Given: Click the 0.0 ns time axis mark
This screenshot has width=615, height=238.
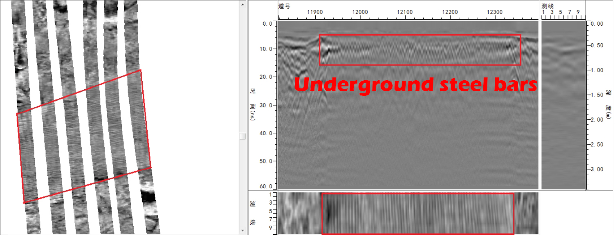Looking at the screenshot, I should [x=268, y=24].
